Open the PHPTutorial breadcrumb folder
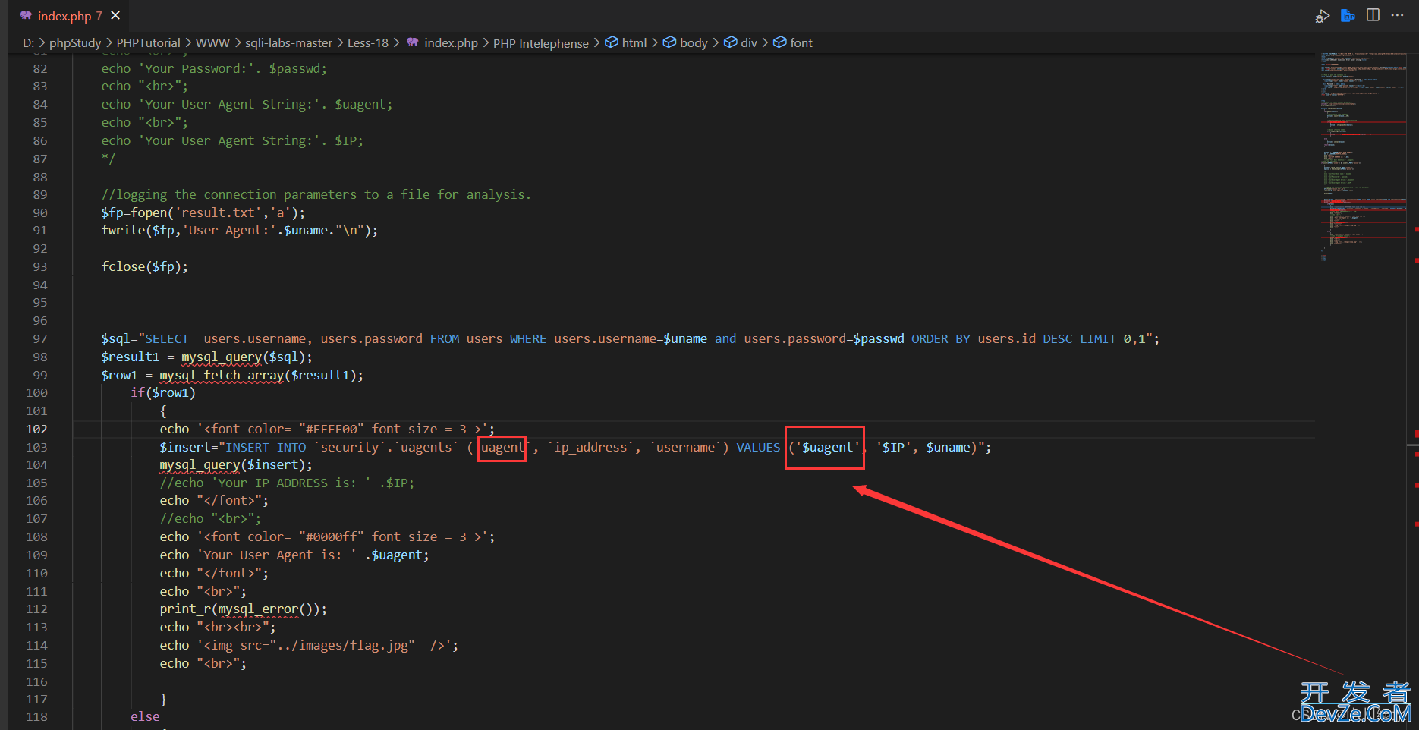 (x=149, y=43)
